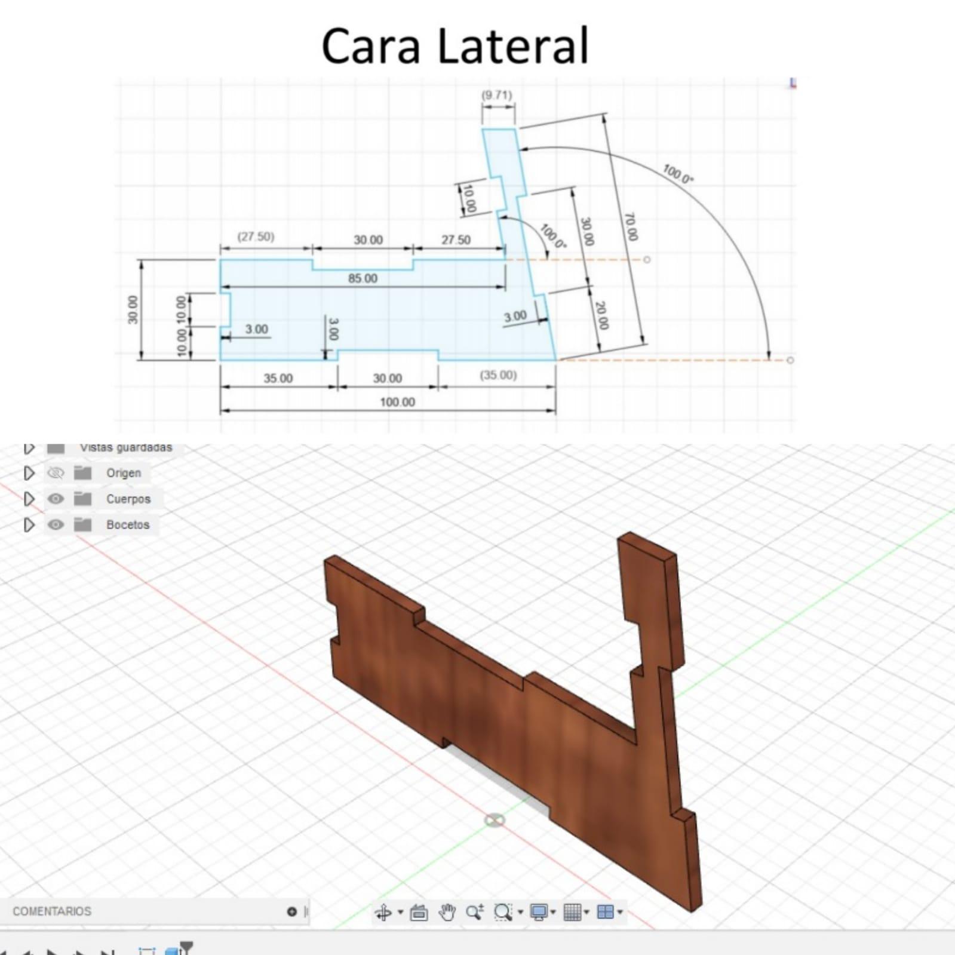955x955 pixels.
Task: Select the (35.00) driven dimension
Action: [498, 375]
